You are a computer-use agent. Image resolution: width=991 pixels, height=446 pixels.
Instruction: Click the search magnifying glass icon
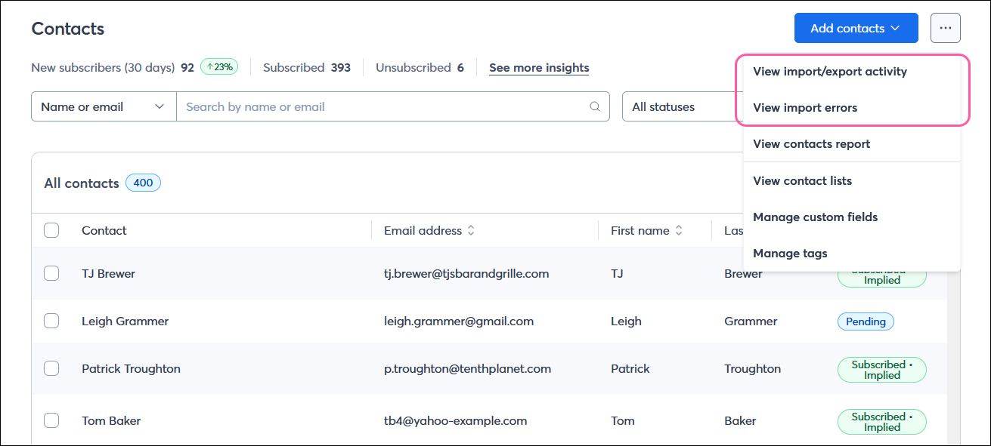(595, 106)
